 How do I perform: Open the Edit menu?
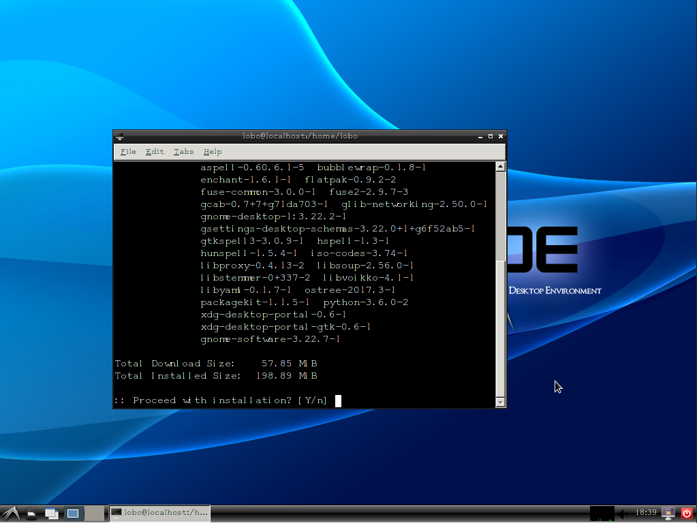click(x=154, y=151)
